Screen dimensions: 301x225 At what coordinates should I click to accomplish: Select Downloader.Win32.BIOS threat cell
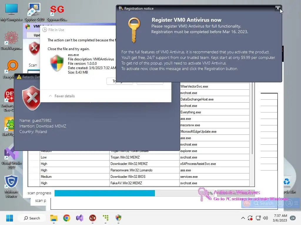click(144, 177)
